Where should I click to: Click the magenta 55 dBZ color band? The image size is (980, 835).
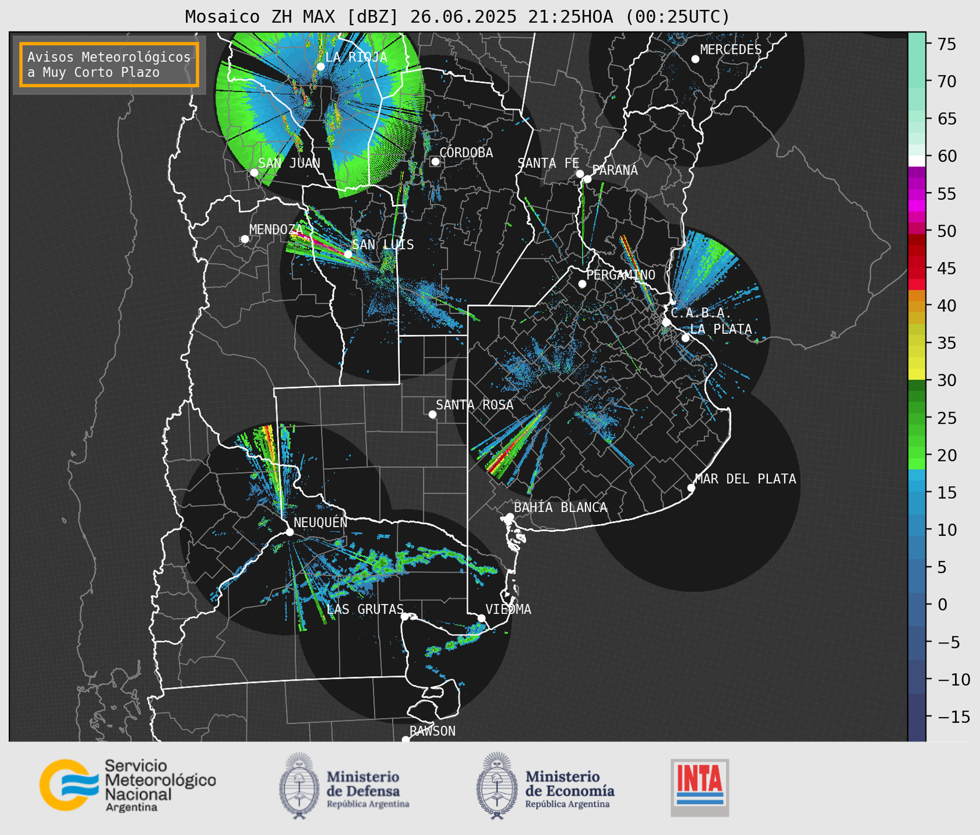click(x=917, y=194)
